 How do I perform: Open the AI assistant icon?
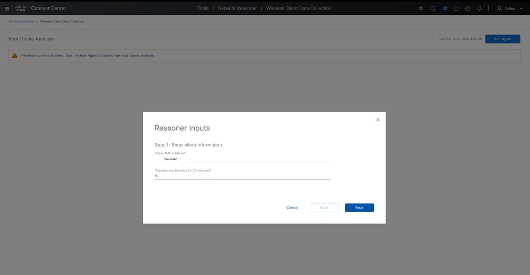click(x=445, y=8)
